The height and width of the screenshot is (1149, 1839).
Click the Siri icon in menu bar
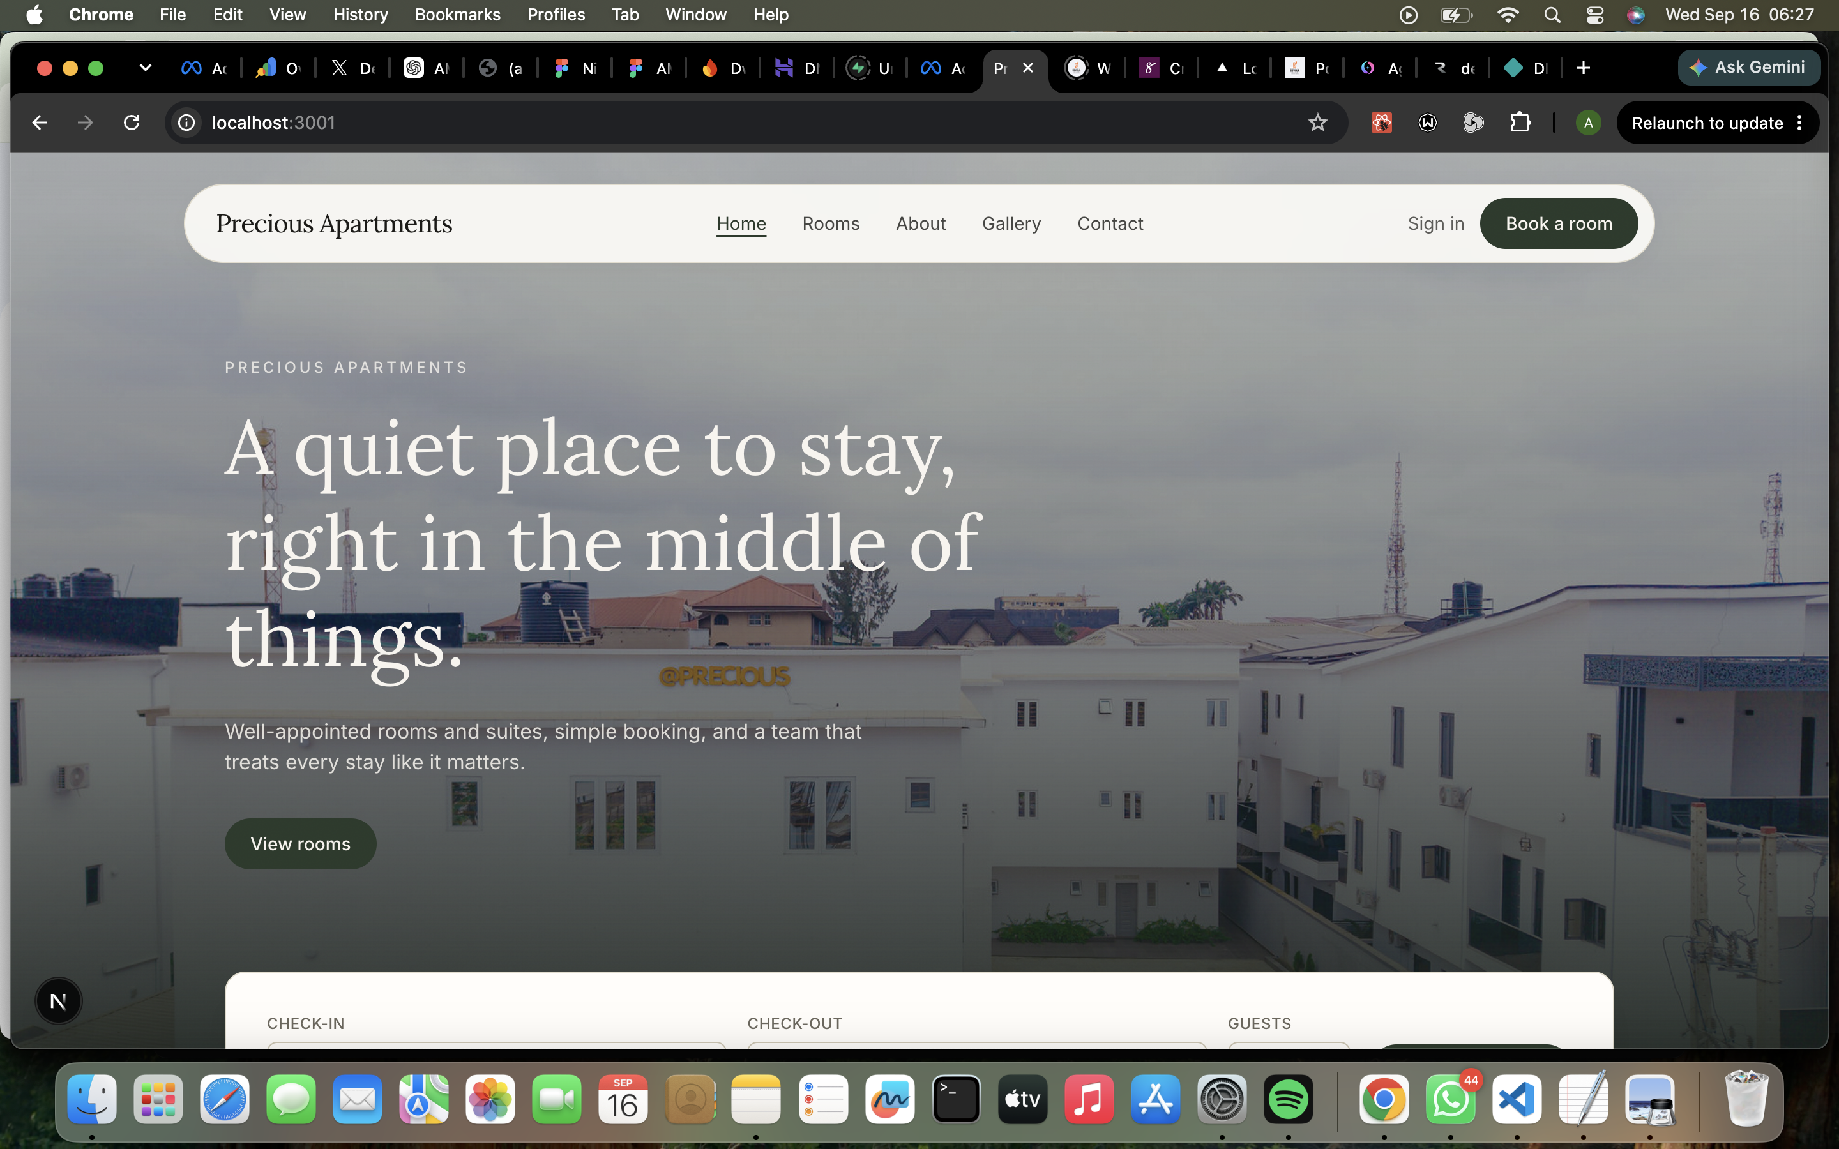click(1636, 15)
